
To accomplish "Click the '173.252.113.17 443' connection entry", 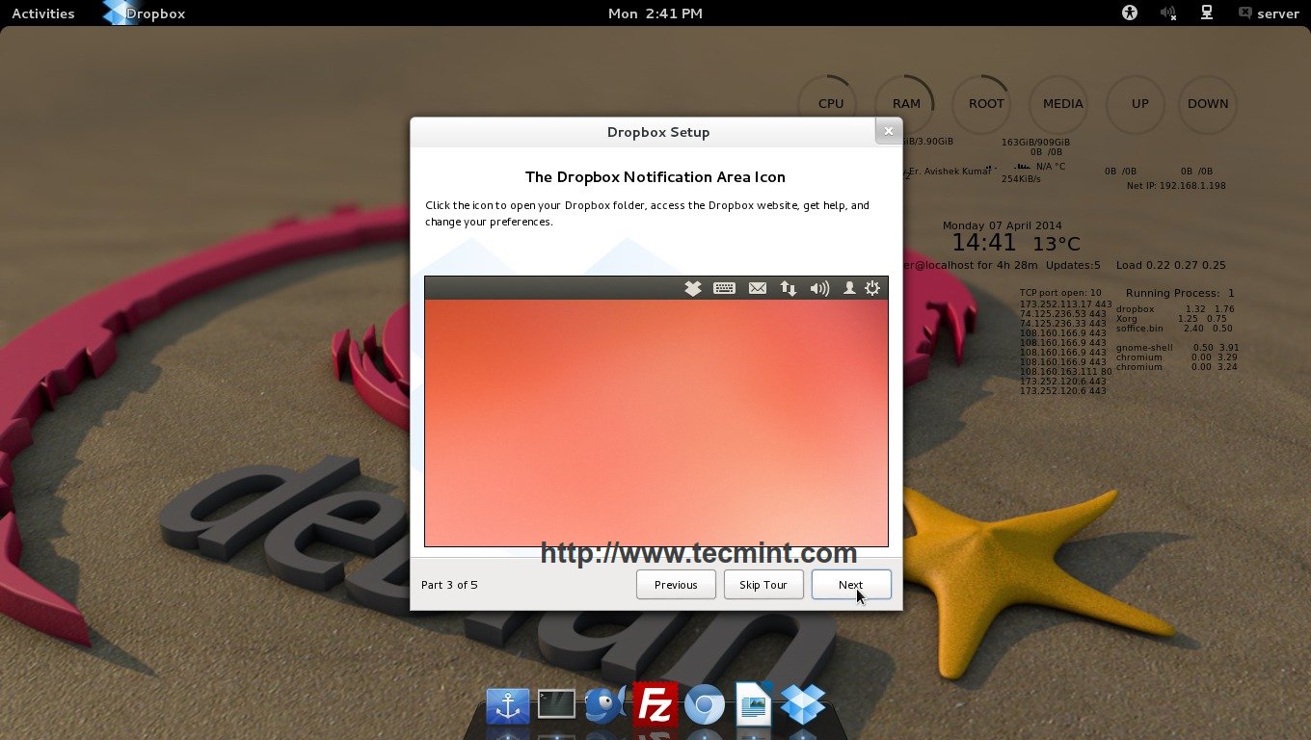I will coord(1065,304).
